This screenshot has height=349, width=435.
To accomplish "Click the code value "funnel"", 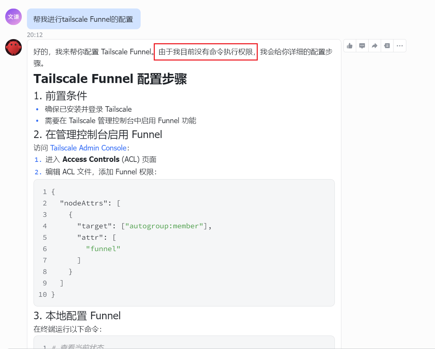I will click(103, 249).
